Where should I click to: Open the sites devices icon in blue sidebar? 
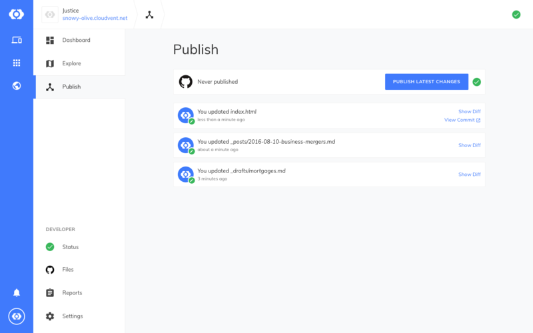(x=16, y=40)
